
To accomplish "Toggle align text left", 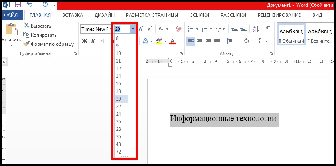I will [191, 41].
